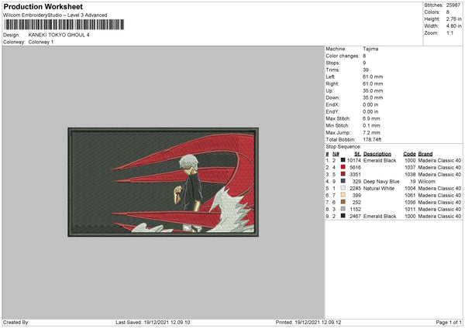Click the stitch count 5616
The width and height of the screenshot is (465, 328).
click(355, 168)
